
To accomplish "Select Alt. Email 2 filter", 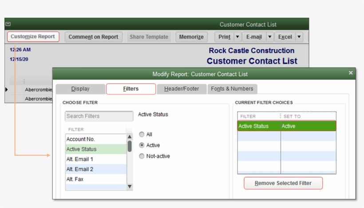I will coord(96,169).
